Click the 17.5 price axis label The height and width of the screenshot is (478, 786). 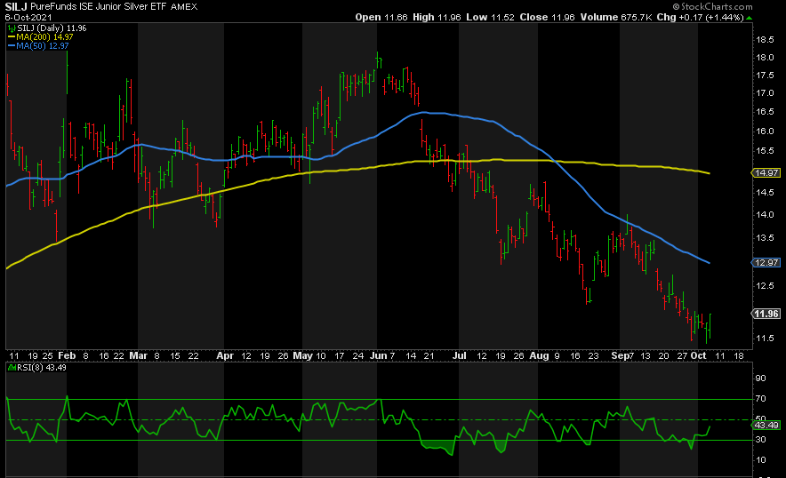point(765,76)
